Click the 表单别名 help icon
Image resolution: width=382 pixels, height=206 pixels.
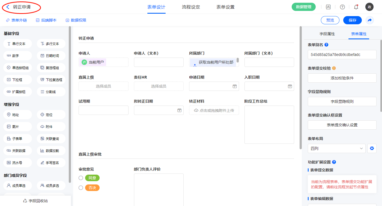coord(326,45)
